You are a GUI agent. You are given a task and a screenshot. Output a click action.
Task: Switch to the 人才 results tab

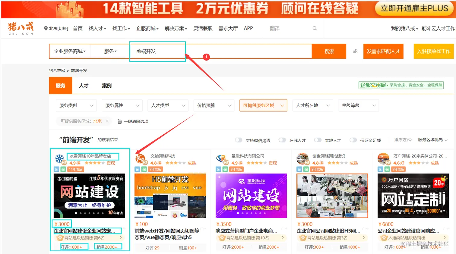[84, 86]
